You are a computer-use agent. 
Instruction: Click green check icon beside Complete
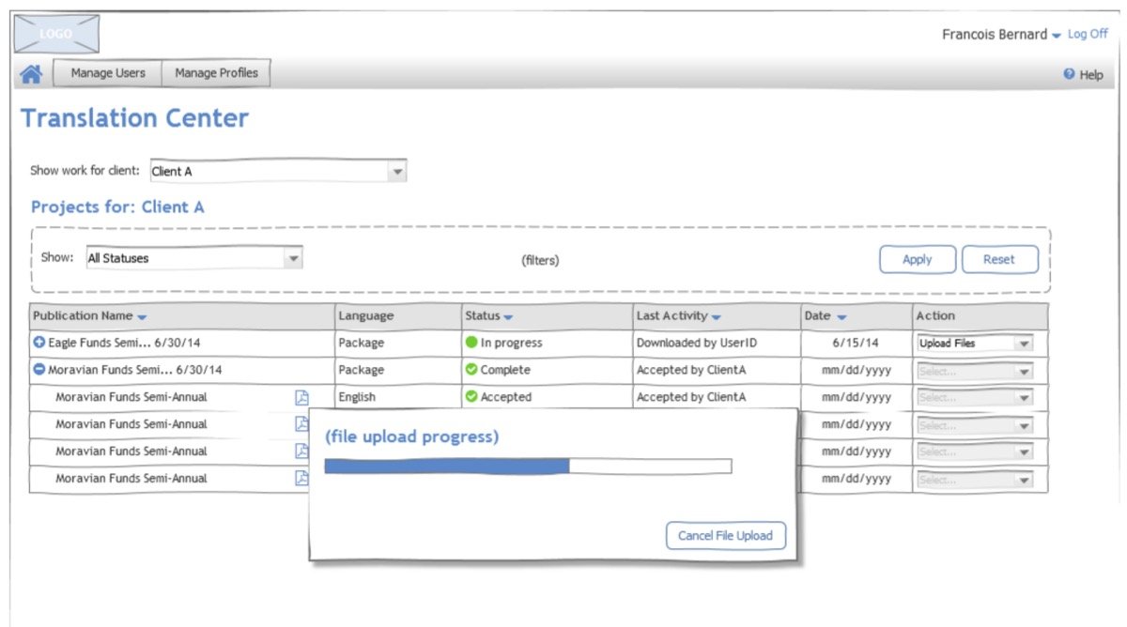coord(471,370)
